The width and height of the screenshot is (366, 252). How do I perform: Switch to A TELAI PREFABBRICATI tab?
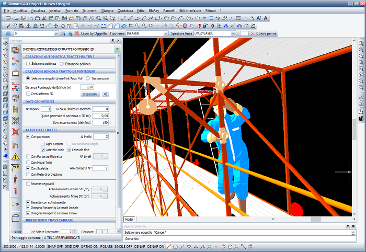(62, 238)
